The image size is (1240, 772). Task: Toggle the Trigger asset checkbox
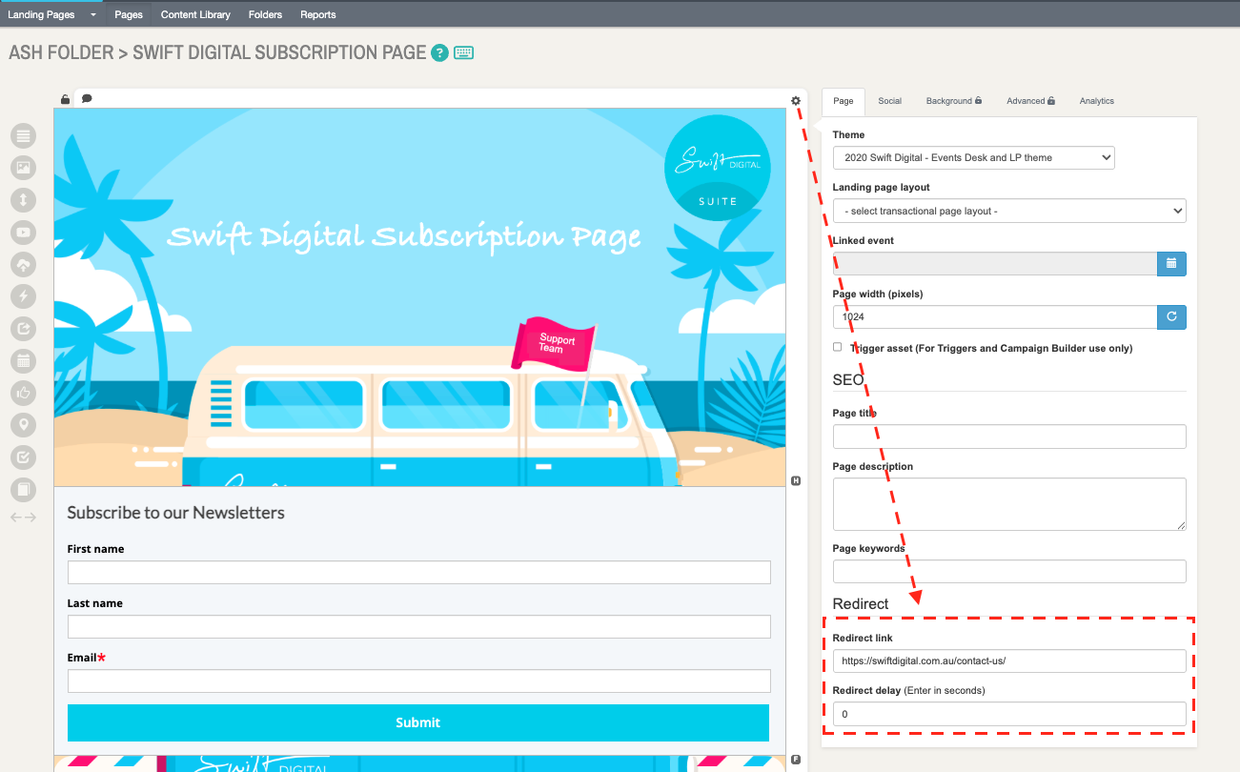838,347
